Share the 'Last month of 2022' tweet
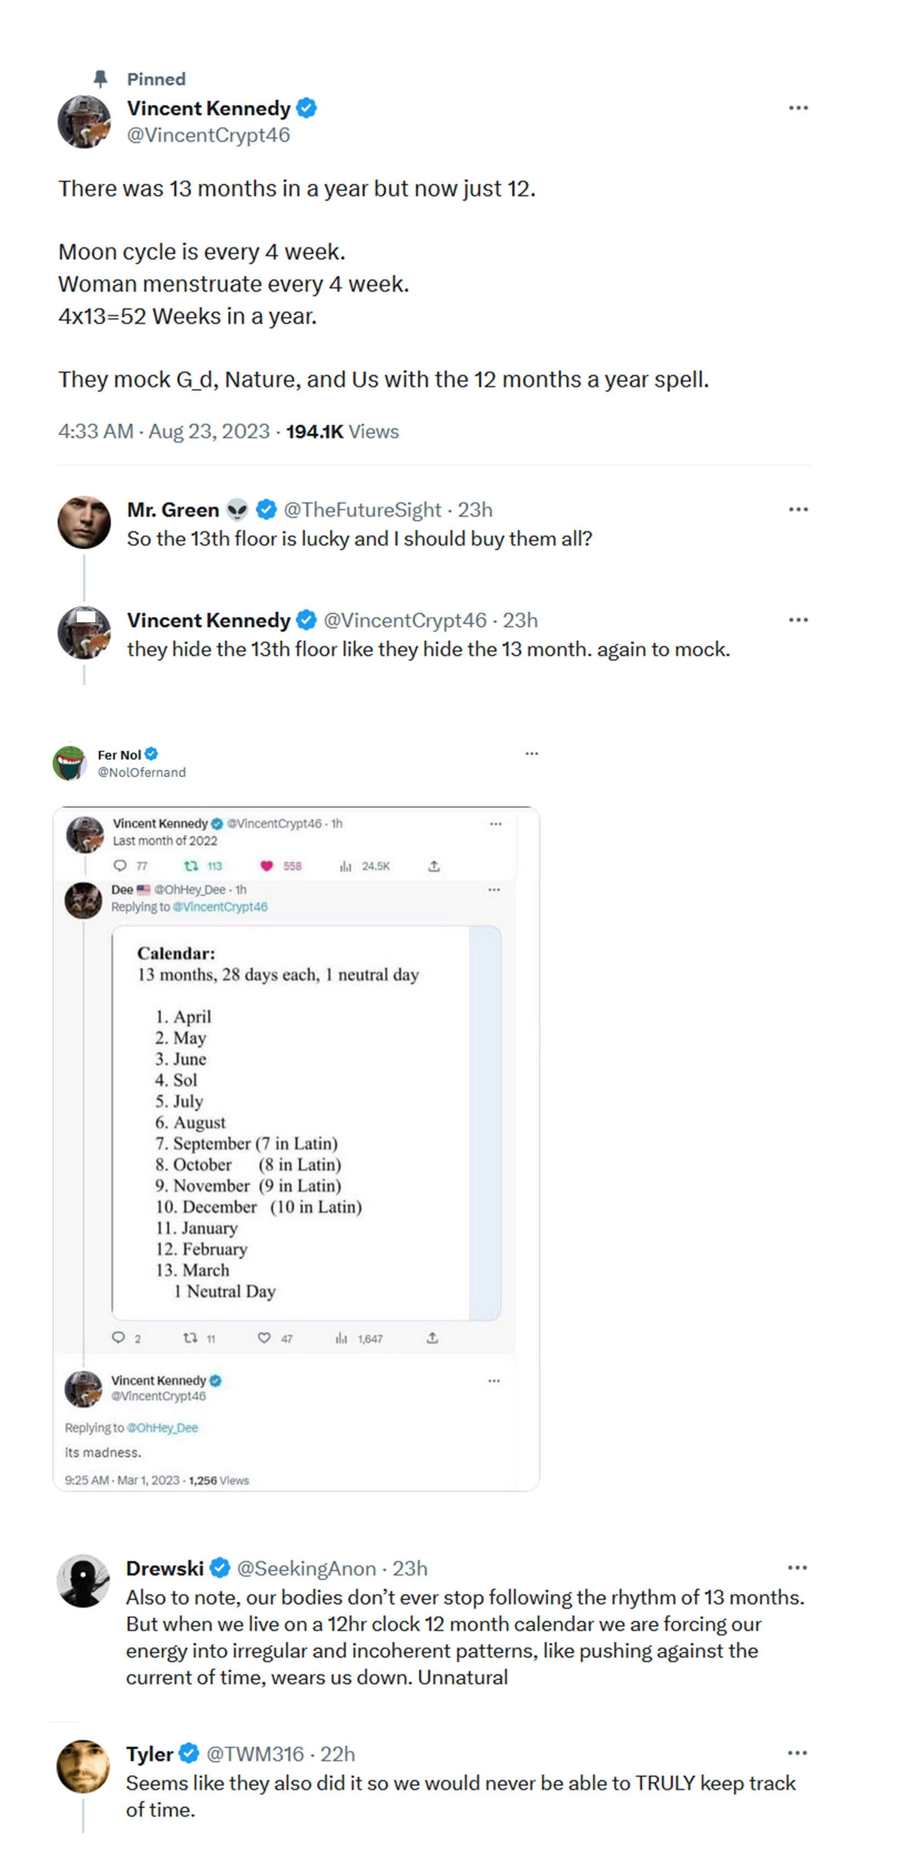Viewport: 899px width, 1875px height. pos(434,866)
